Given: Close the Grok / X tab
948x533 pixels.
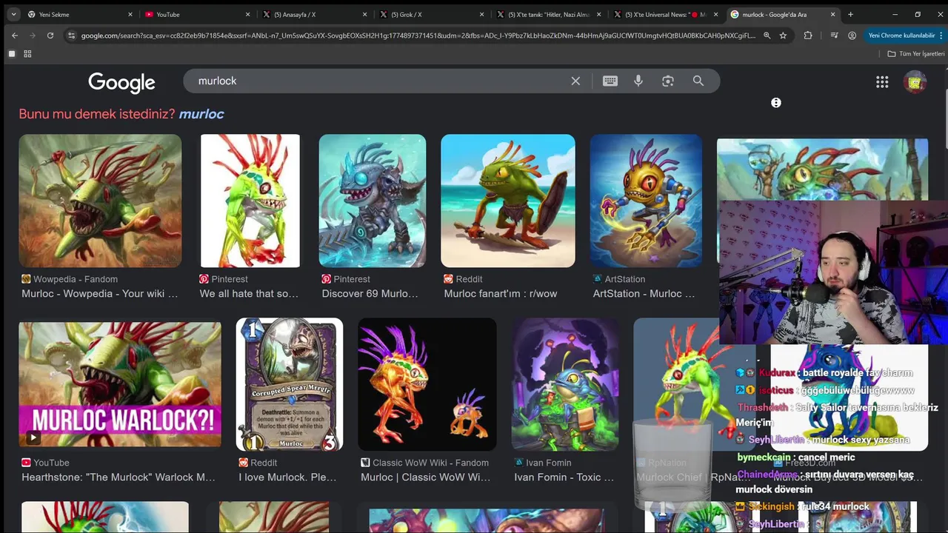Looking at the screenshot, I should pos(481,14).
